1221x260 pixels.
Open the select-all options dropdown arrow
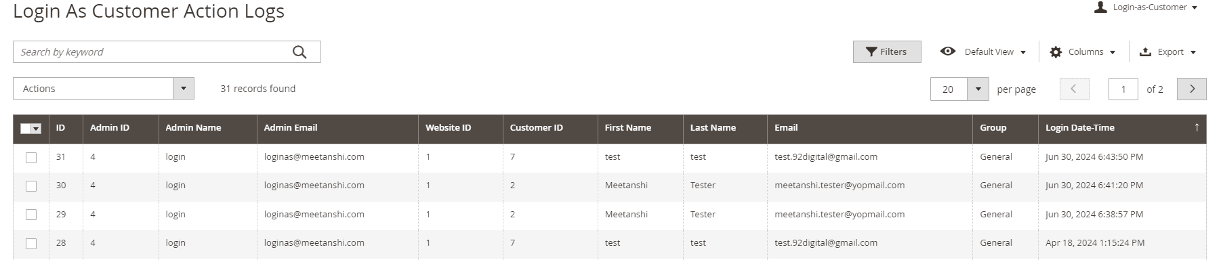coord(37,128)
